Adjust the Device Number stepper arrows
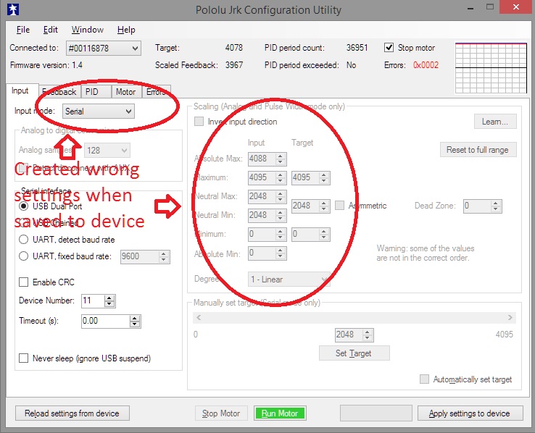The image size is (535, 433). click(109, 300)
